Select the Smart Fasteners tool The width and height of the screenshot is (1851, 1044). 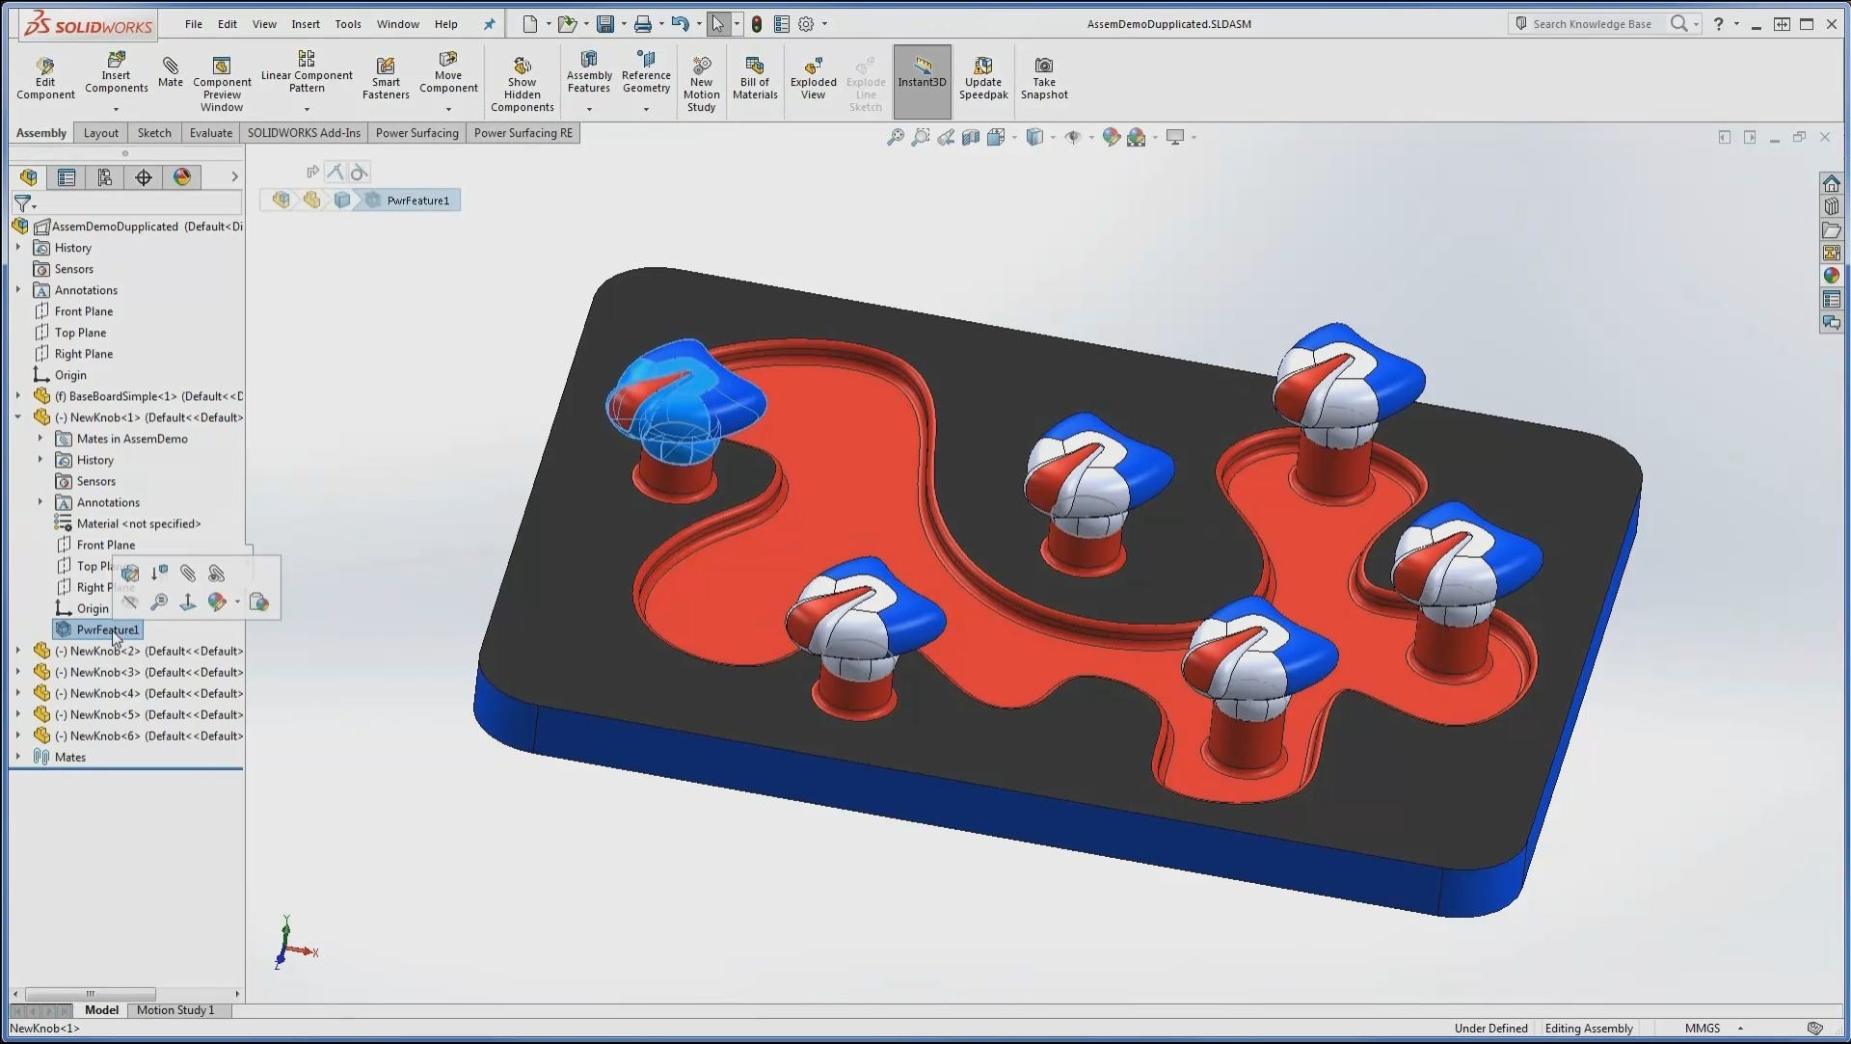click(386, 80)
